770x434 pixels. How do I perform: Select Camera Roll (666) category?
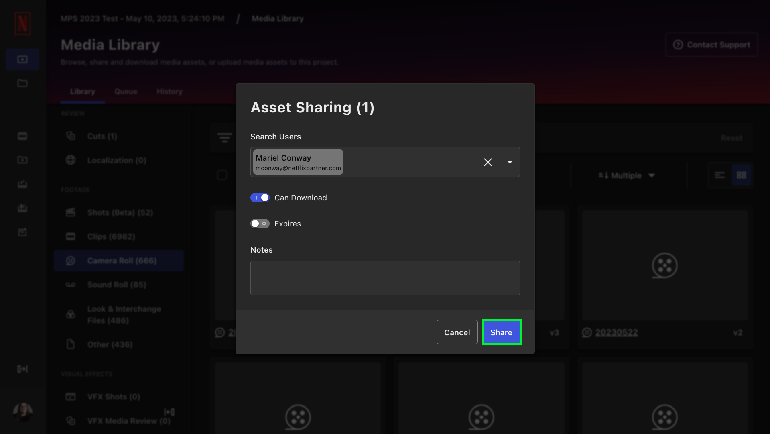click(x=119, y=261)
